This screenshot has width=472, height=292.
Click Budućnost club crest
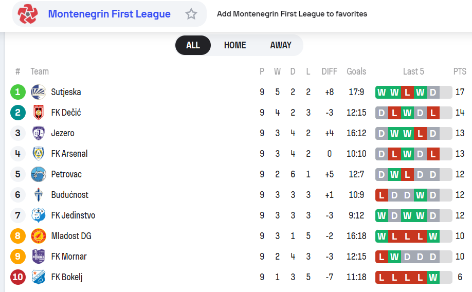(x=39, y=195)
